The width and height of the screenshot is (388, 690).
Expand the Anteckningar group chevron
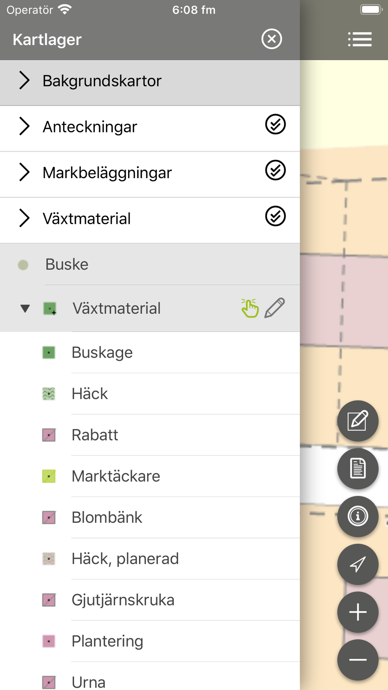(x=24, y=127)
